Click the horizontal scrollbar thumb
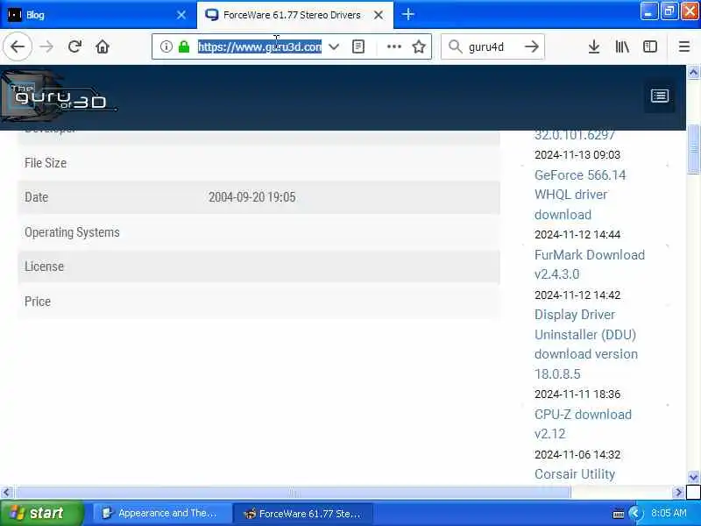The image size is (701, 526). point(294,493)
